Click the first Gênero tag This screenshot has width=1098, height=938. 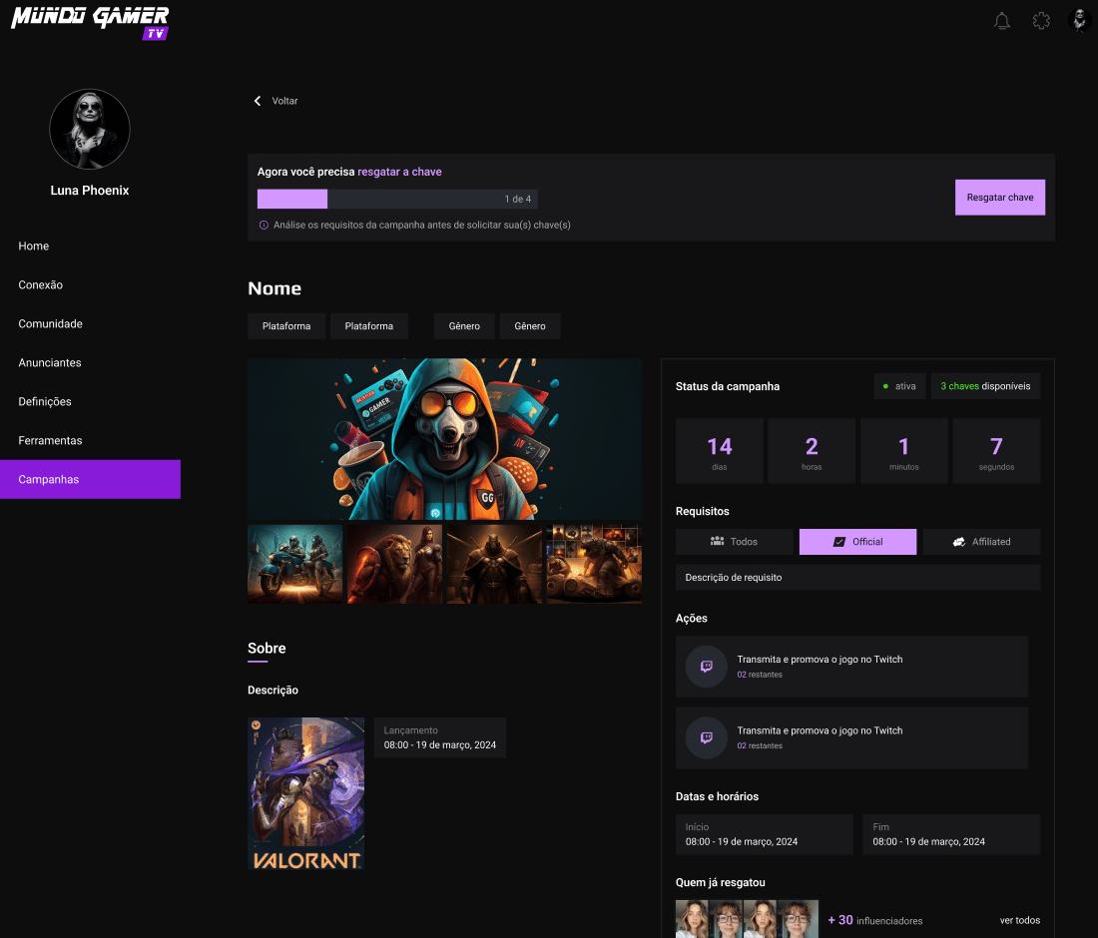[x=464, y=326]
